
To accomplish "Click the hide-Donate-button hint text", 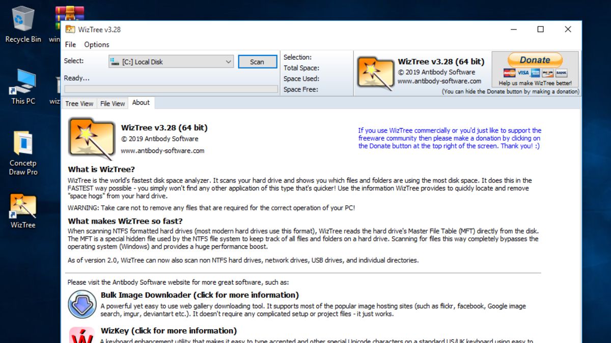I will coord(511,91).
